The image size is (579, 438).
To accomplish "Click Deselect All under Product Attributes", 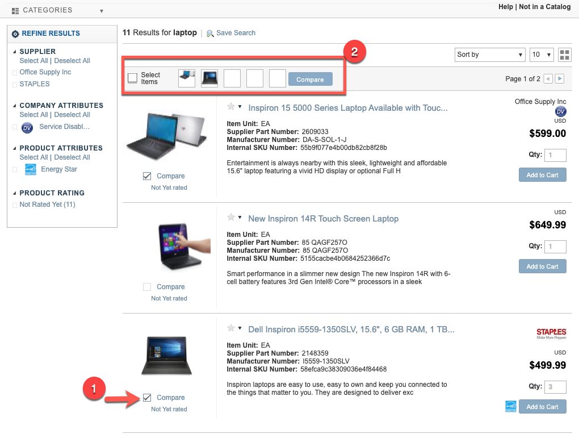I will pyautogui.click(x=72, y=157).
